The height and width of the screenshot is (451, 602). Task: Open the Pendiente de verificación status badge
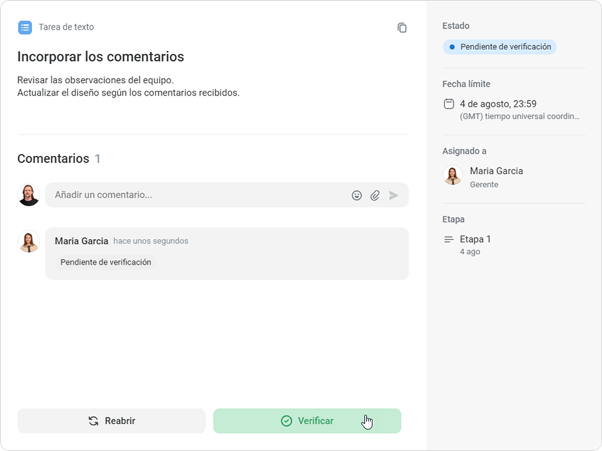(x=500, y=47)
